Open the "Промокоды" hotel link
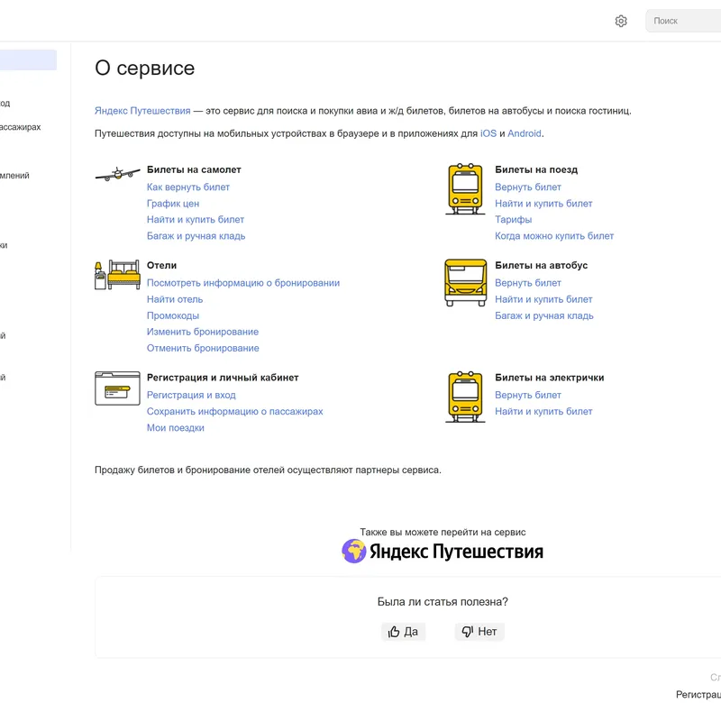Image resolution: width=721 pixels, height=721 pixels. (x=173, y=315)
